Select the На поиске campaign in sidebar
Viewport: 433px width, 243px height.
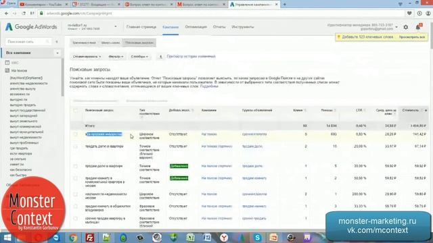coord(19,71)
